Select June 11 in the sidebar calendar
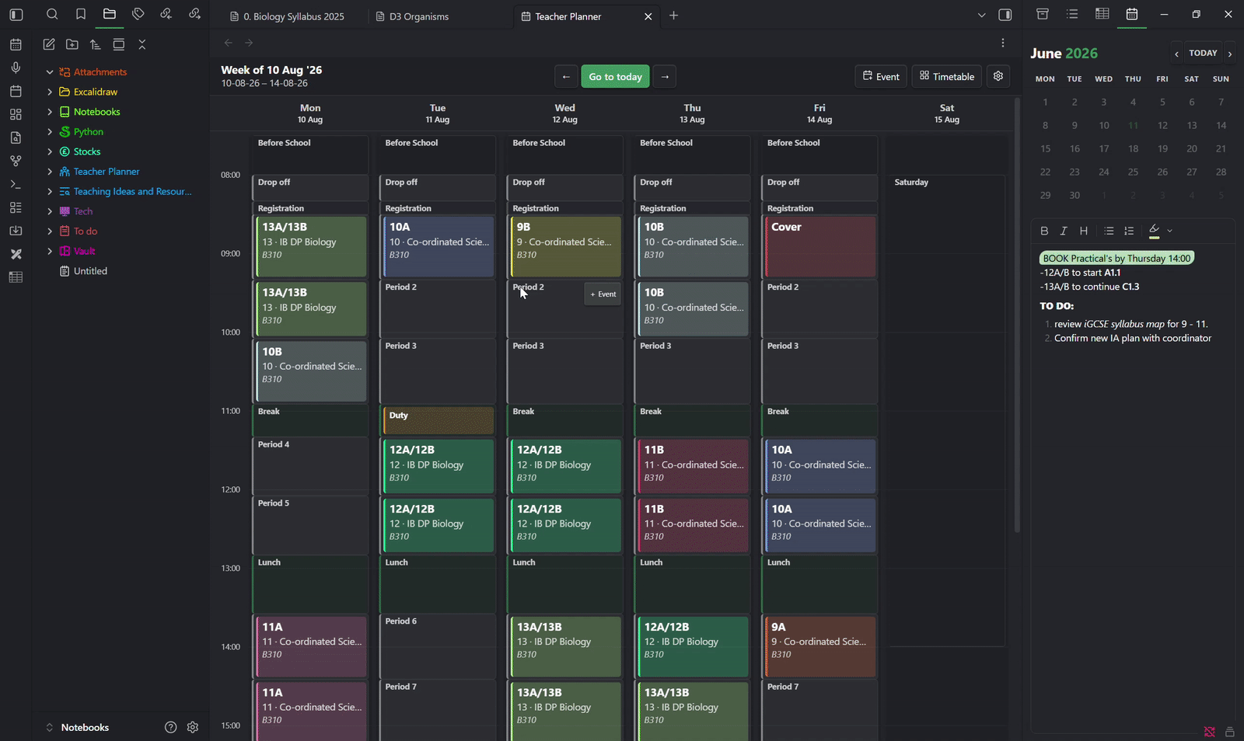1244x741 pixels. click(x=1133, y=125)
